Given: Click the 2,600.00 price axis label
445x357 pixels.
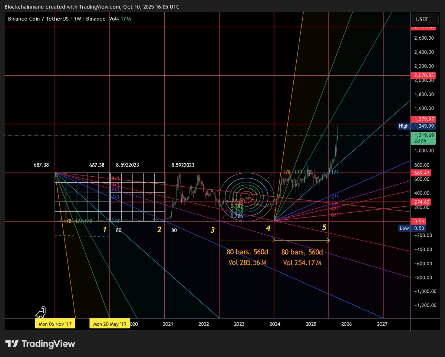Looking at the screenshot, I should [423, 38].
